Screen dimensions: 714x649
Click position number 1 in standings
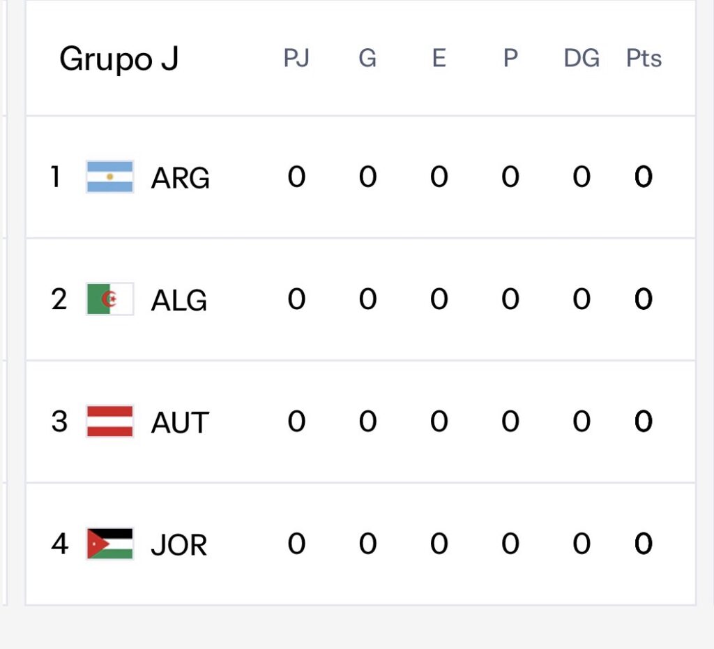[x=55, y=177]
